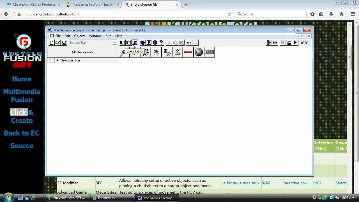Open browser downloads arrow icon

(x=331, y=14)
